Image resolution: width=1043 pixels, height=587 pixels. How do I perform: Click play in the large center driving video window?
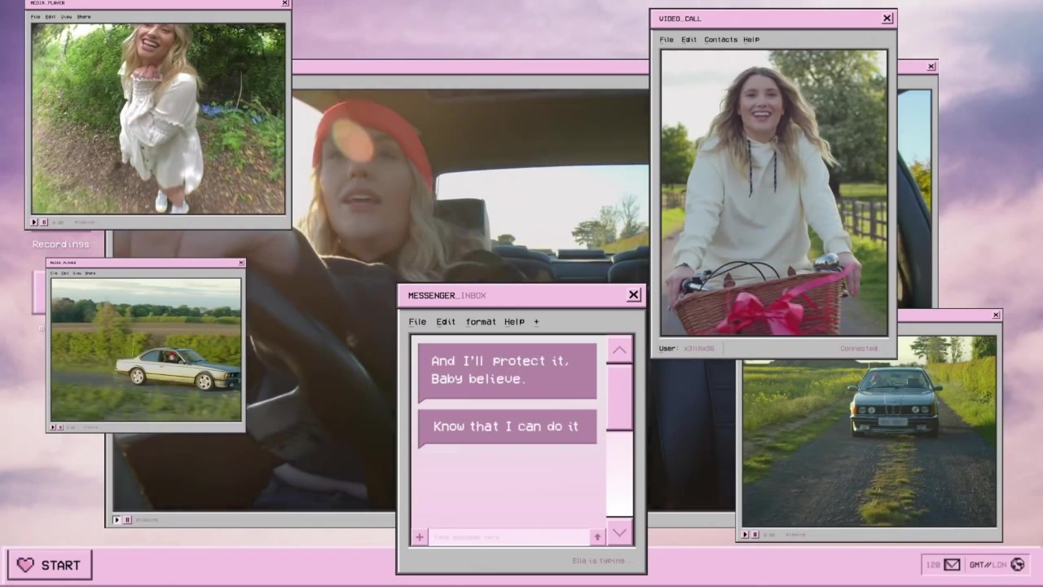117,519
